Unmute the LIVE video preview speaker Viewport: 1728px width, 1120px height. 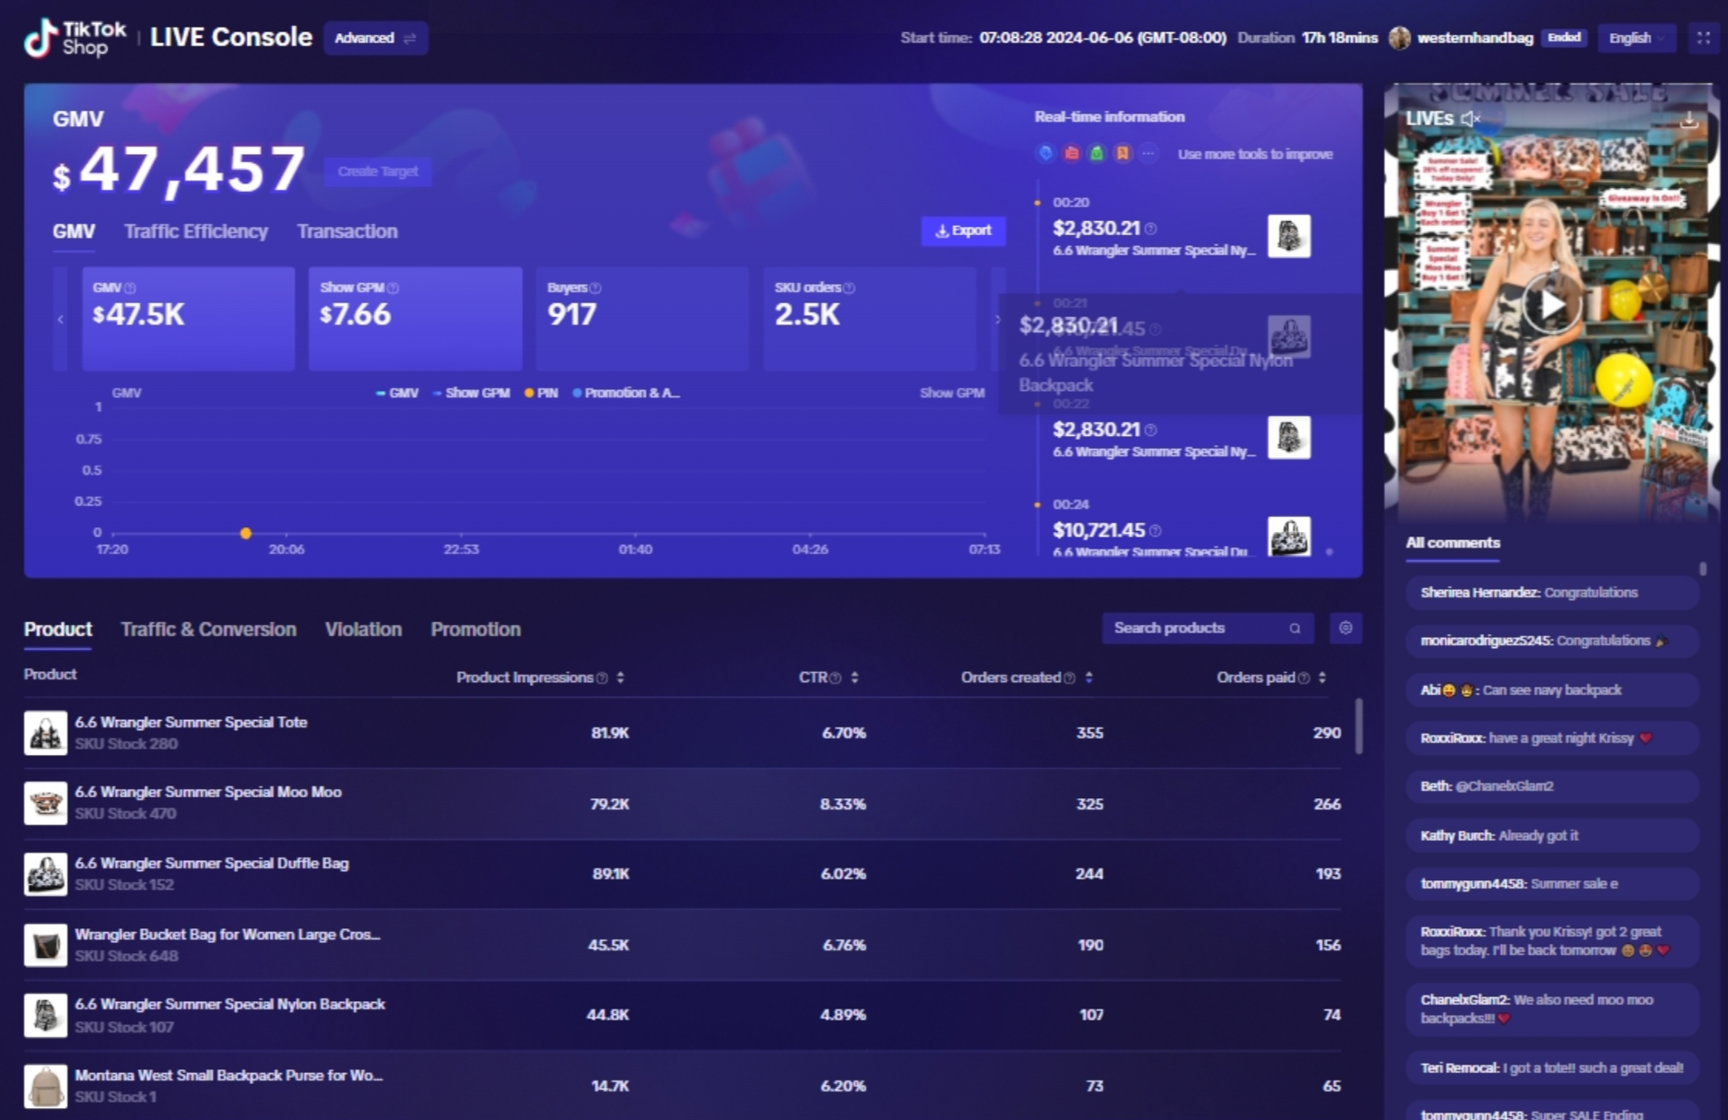[x=1470, y=119]
